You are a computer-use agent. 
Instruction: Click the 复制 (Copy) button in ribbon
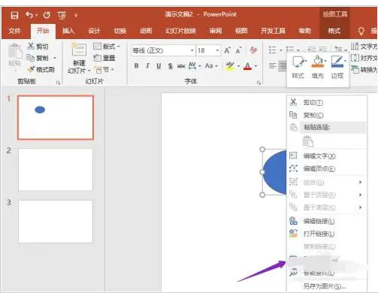point(38,58)
